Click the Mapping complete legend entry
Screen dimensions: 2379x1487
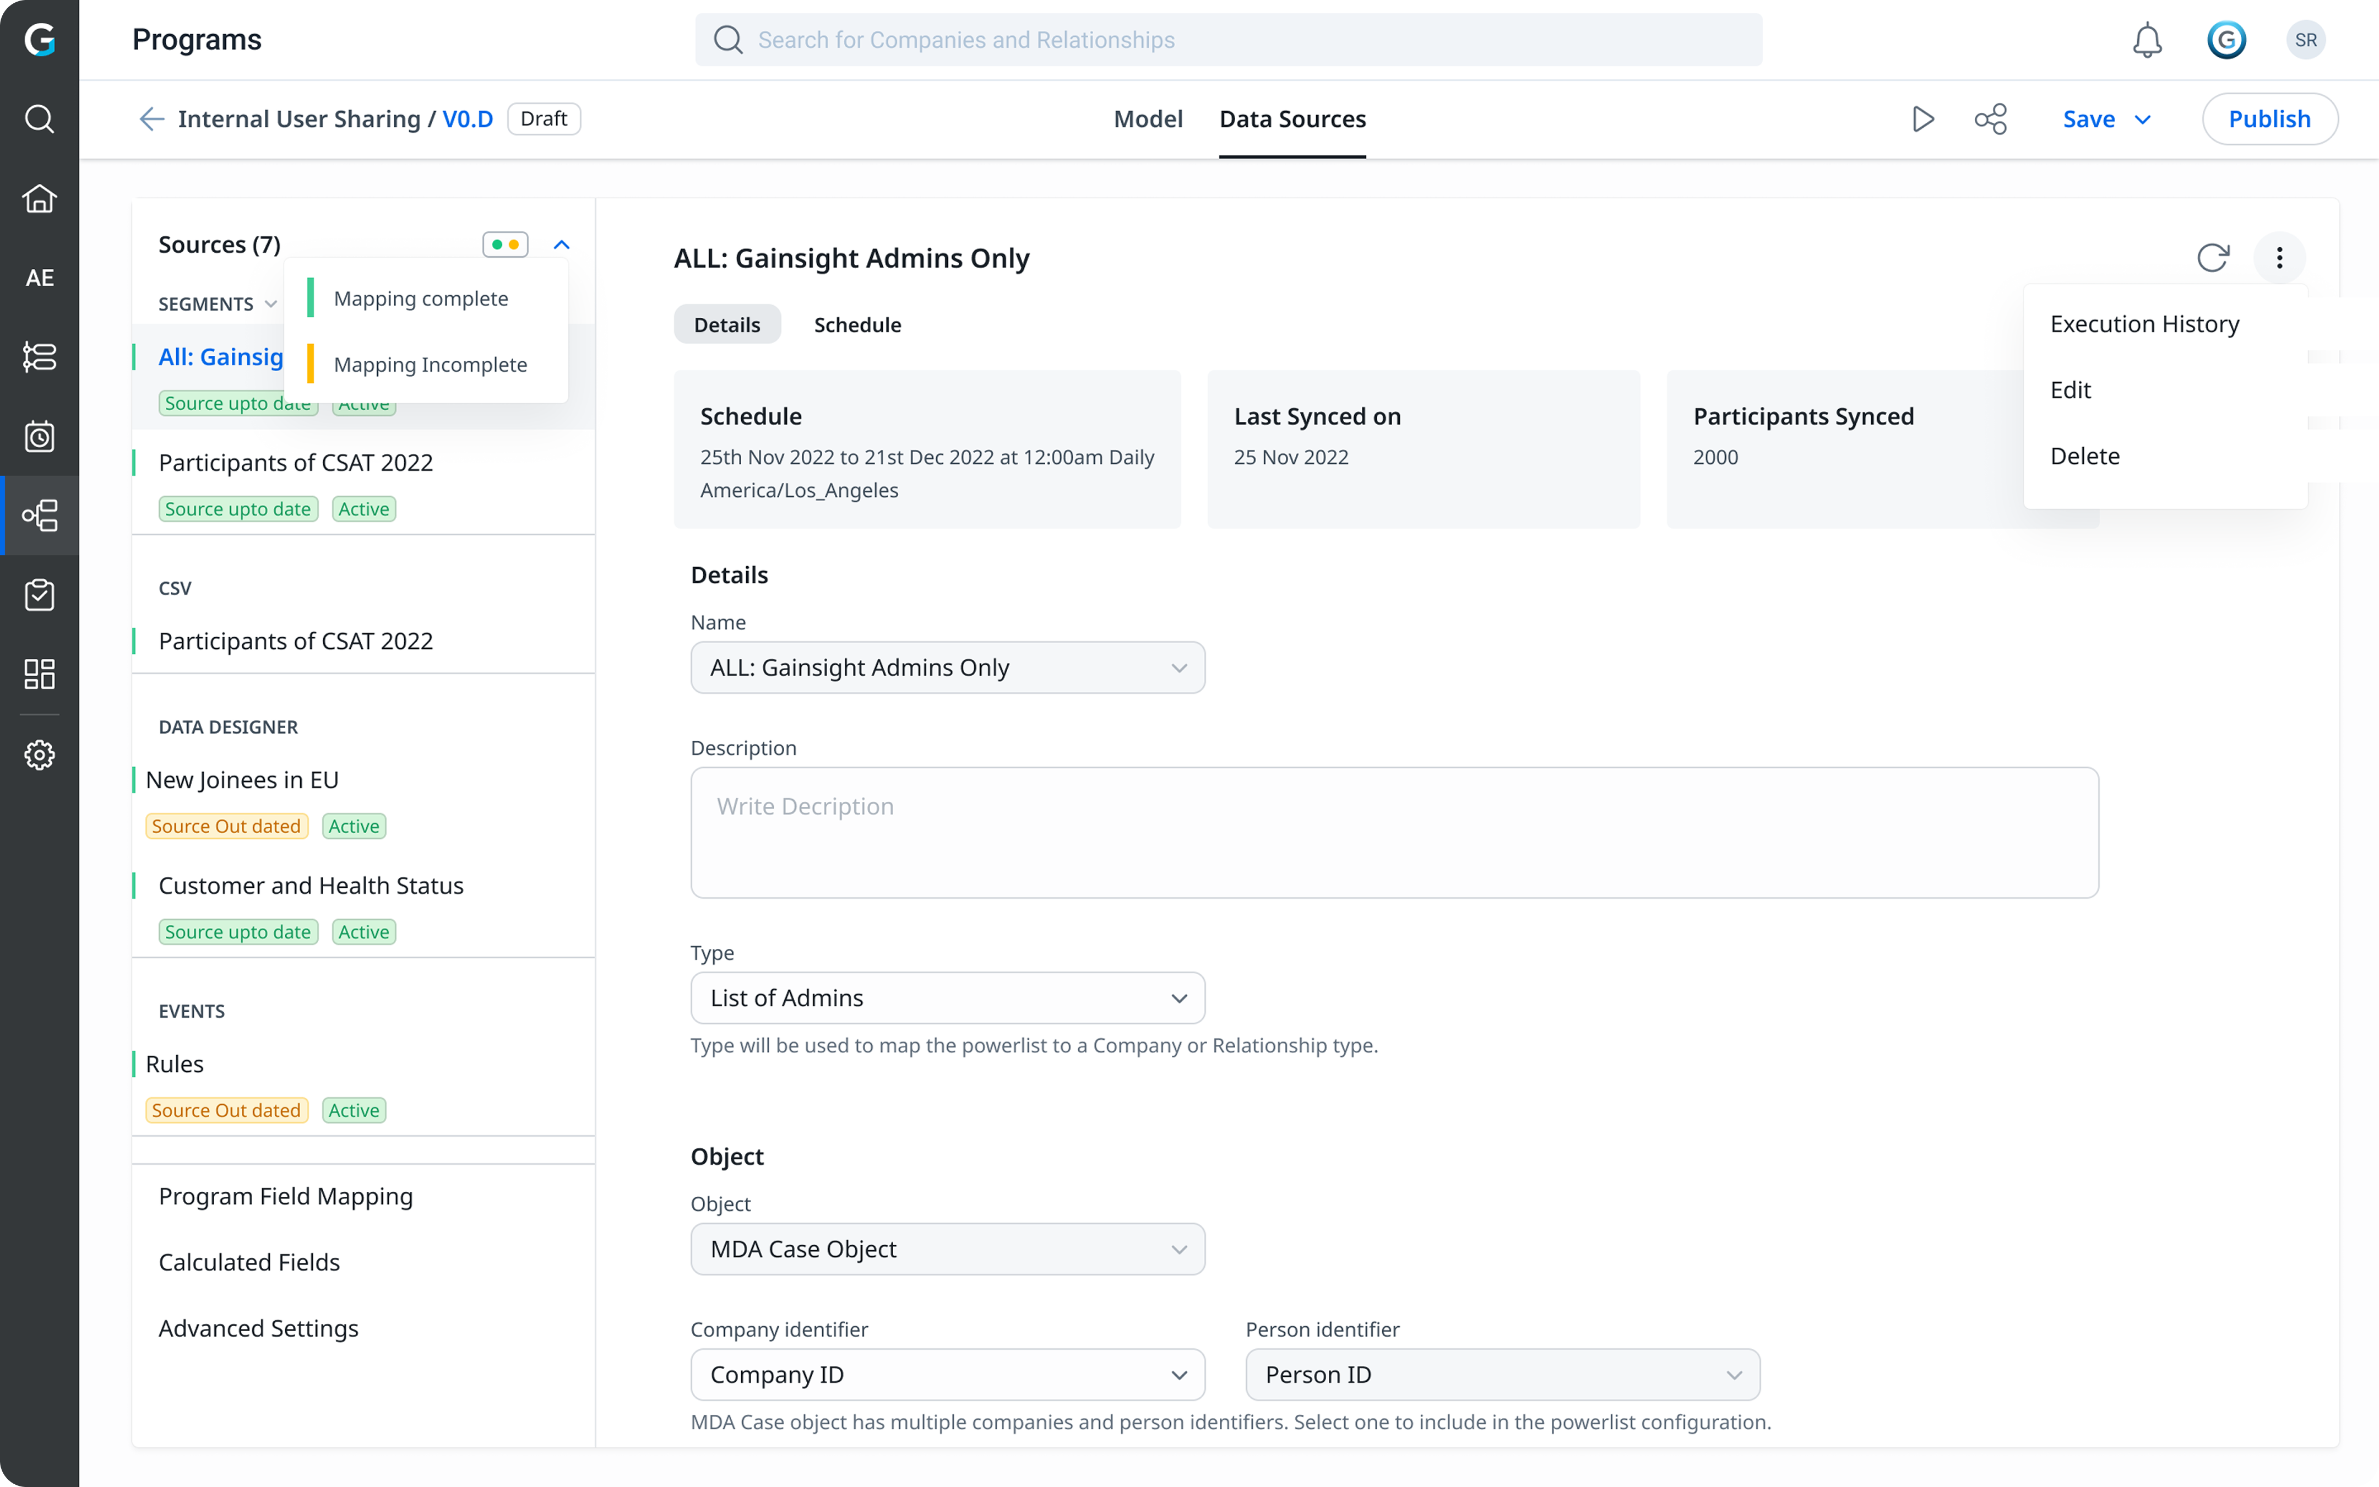[420, 298]
